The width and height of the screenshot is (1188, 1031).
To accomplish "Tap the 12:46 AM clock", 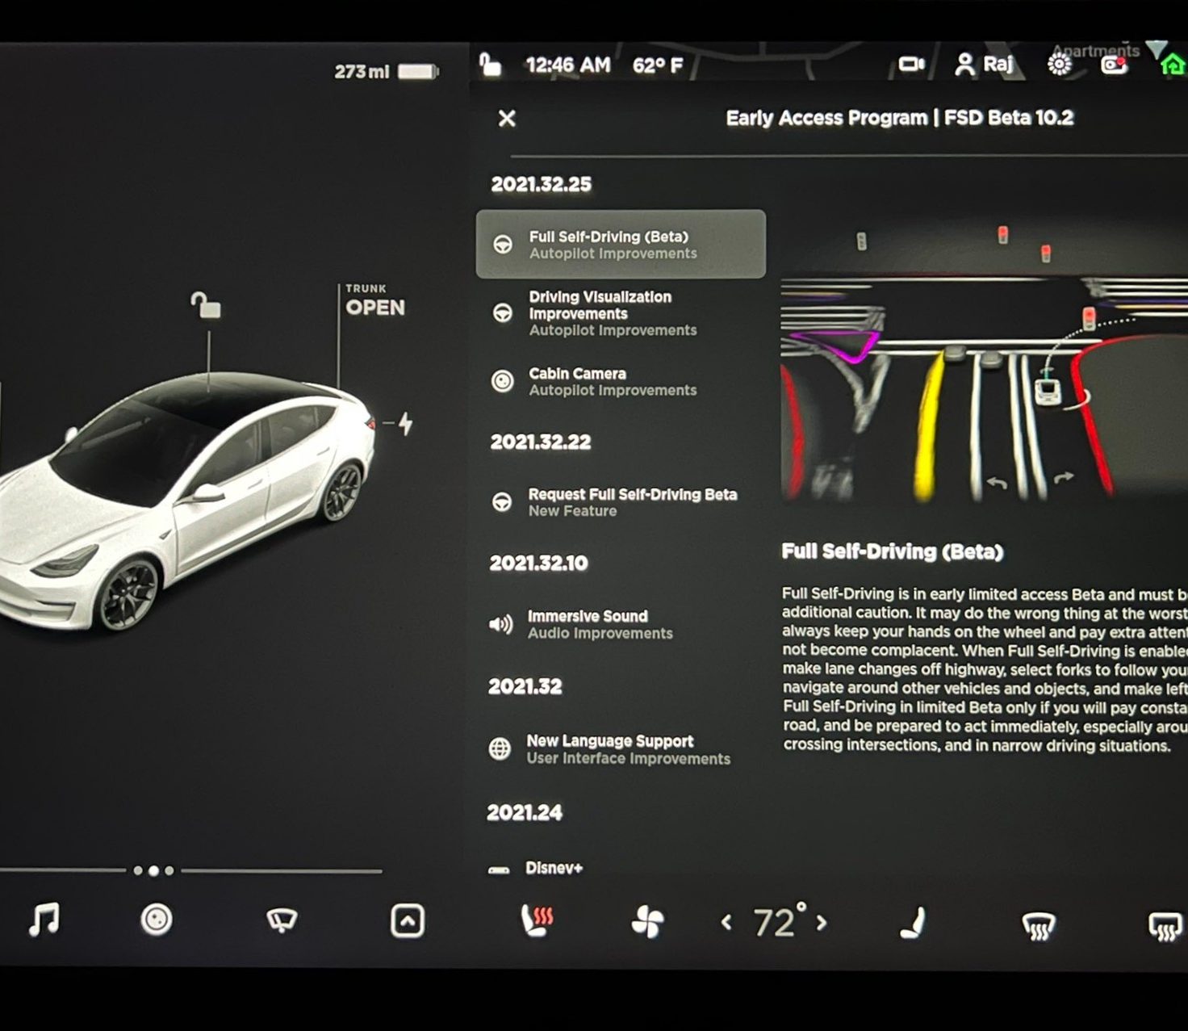I will click(568, 65).
